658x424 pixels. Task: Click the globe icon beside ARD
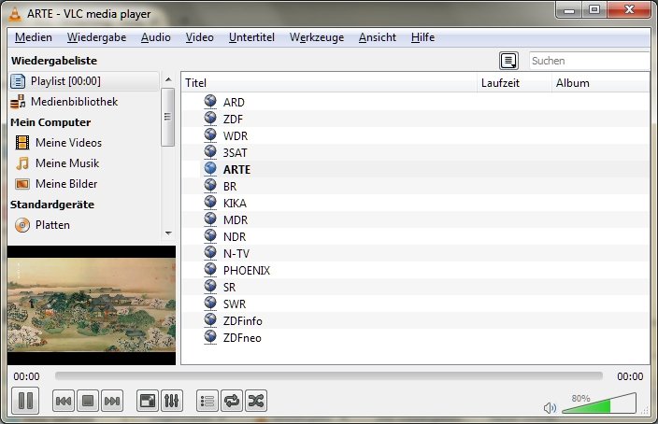[210, 102]
